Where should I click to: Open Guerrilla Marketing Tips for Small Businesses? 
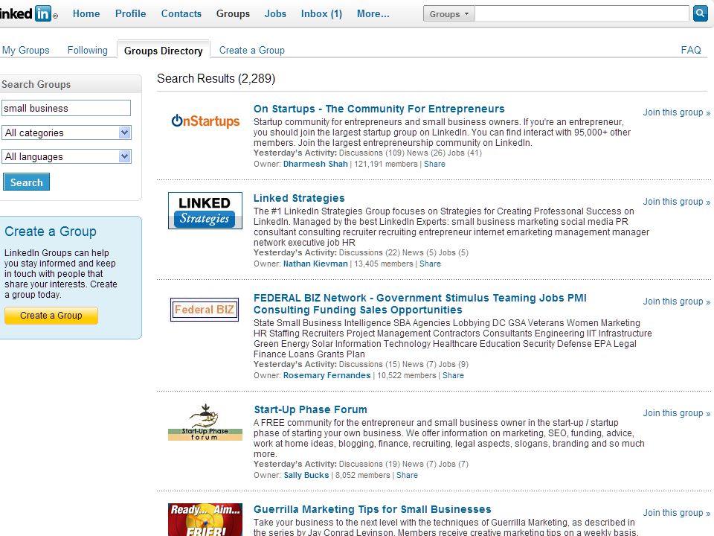[x=373, y=509]
